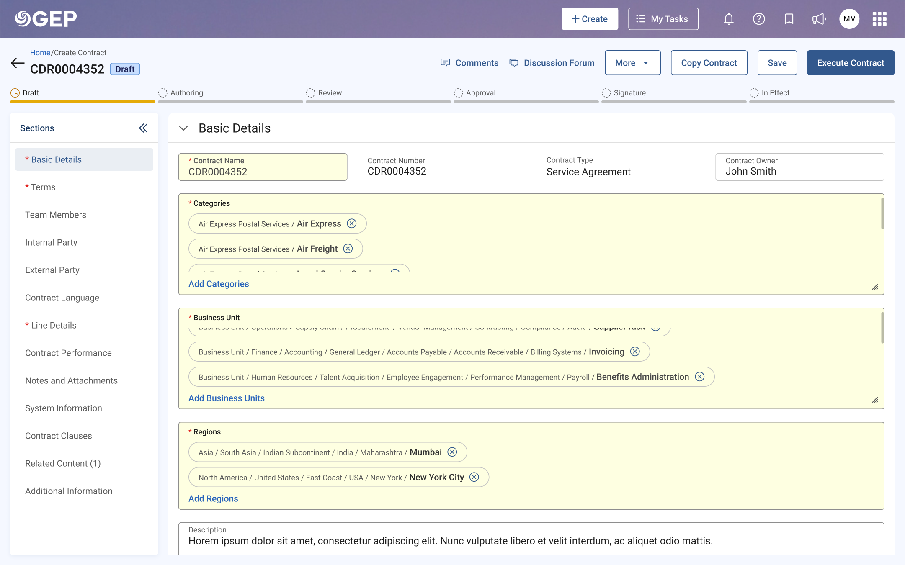Click the Service Agreement contract type text
905x565 pixels.
pyautogui.click(x=588, y=172)
